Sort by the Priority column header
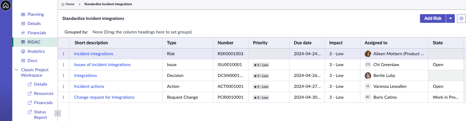The width and height of the screenshot is (466, 121). click(x=260, y=43)
